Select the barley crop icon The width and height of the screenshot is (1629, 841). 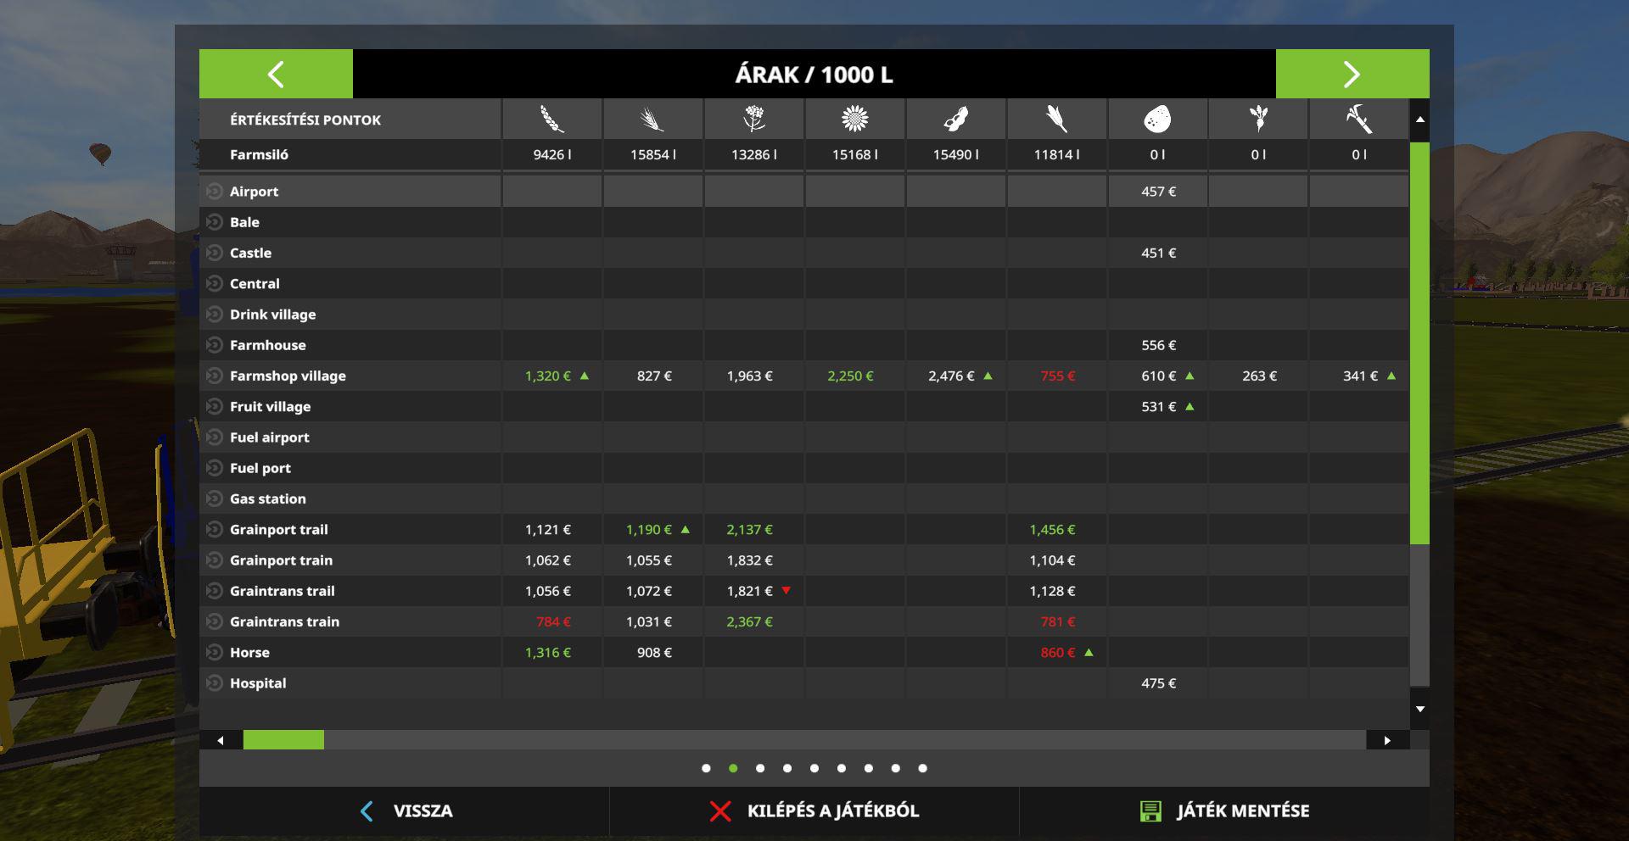pos(652,120)
